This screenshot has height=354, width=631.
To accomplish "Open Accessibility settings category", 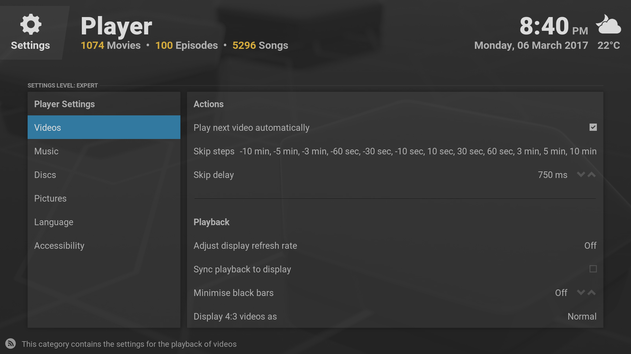I will pyautogui.click(x=104, y=246).
